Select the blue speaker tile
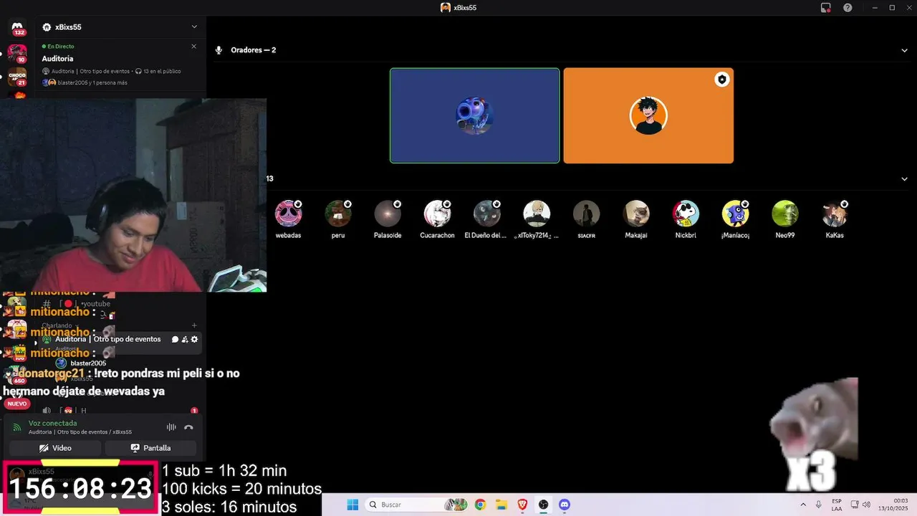The height and width of the screenshot is (516, 917). point(474,115)
